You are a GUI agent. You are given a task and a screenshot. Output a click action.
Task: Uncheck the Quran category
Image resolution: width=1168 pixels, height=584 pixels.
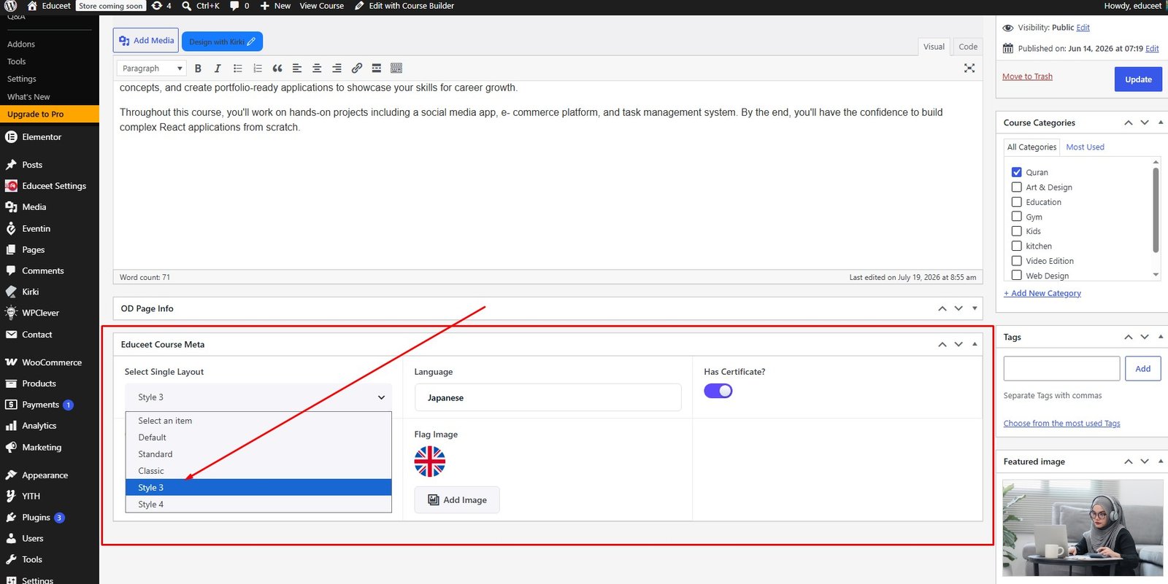1016,173
